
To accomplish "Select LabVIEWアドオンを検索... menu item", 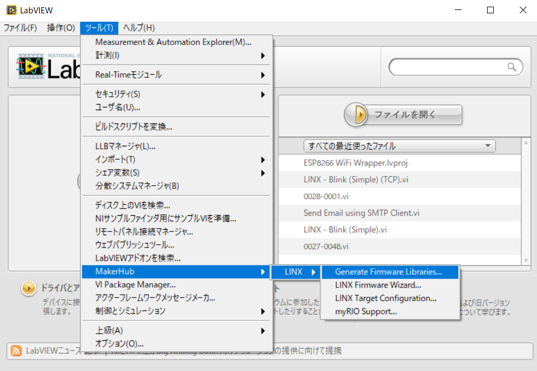I will tap(177, 258).
